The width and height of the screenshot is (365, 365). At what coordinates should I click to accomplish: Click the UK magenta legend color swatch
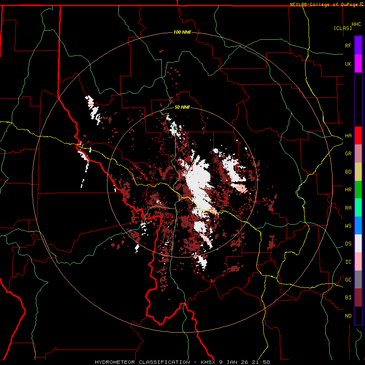(x=358, y=64)
